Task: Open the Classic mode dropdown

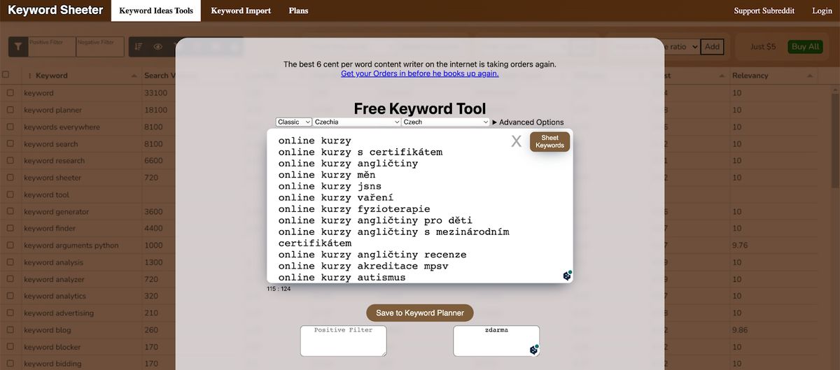Action: (294, 122)
